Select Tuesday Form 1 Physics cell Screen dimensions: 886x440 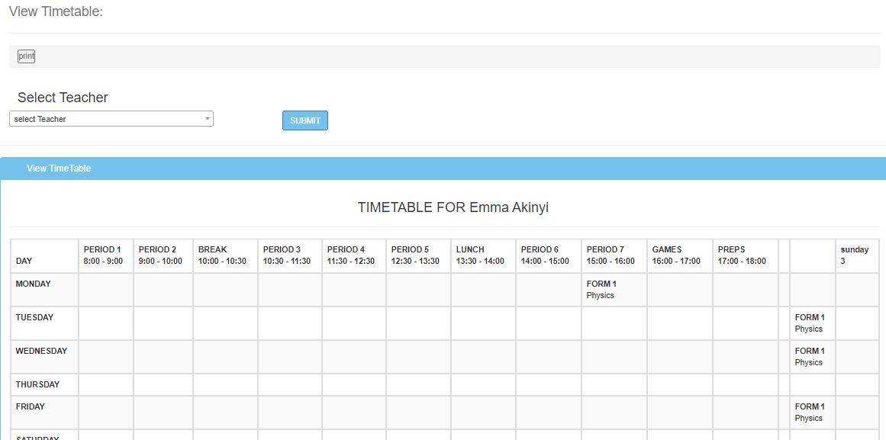[810, 323]
